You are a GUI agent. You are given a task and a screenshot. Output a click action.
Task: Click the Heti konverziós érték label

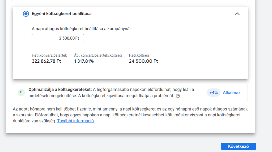(49, 56)
